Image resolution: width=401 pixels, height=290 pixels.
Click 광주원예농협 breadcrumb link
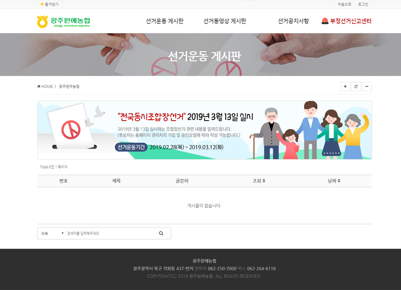tap(69, 86)
